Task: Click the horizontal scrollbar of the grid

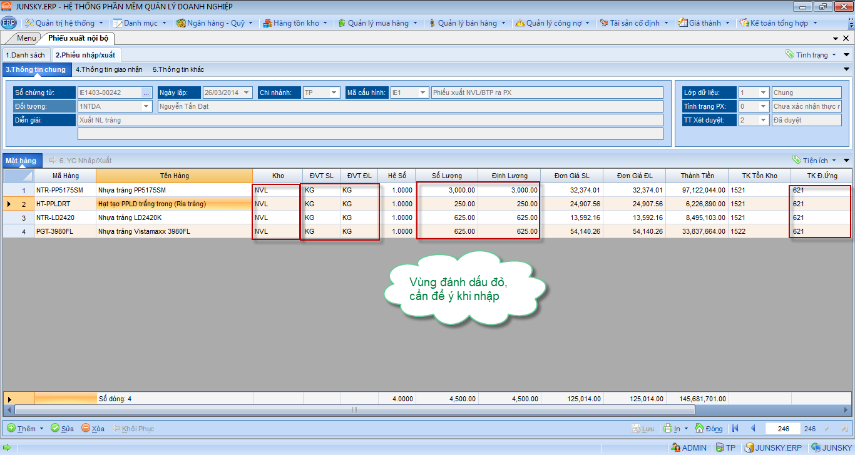Action: pos(354,410)
